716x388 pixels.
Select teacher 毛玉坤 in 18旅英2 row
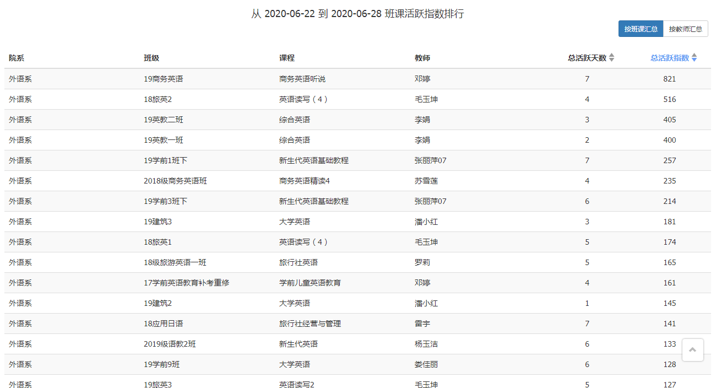point(426,99)
